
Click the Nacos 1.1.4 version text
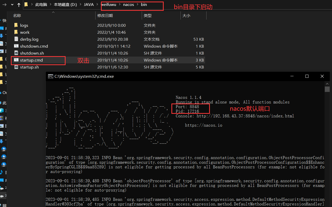[188, 97]
